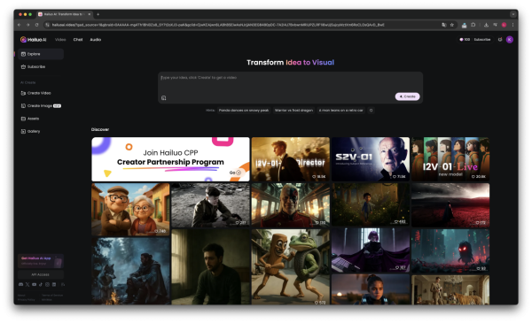Open the About footer link
This screenshot has width=532, height=323.
click(x=21, y=296)
